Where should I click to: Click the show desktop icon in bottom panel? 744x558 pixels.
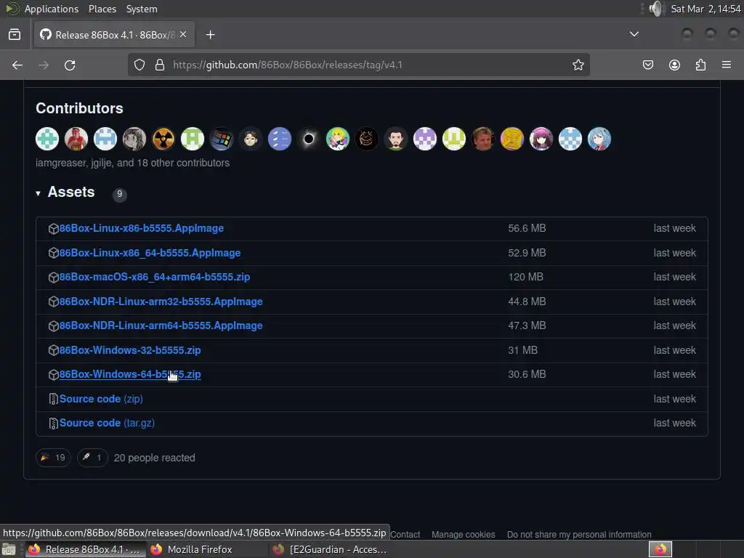(9, 549)
